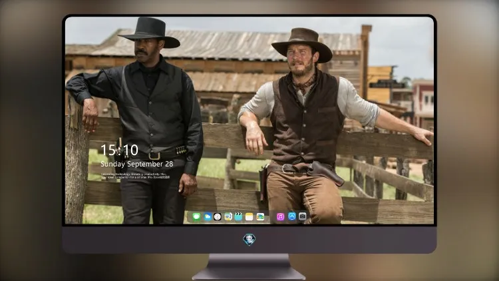499x281 pixels.
Task: Launch the pink Music app in dock
Action: coord(280,217)
